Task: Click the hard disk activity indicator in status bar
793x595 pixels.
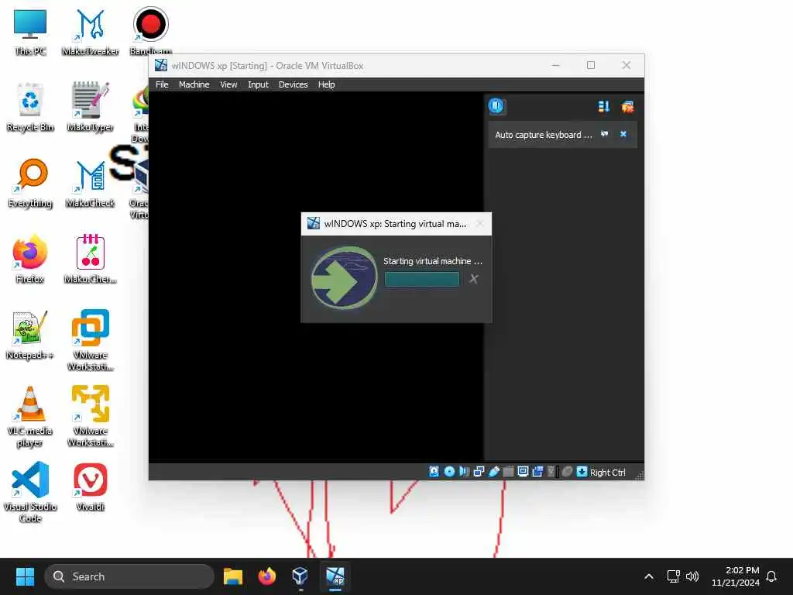Action: point(434,472)
